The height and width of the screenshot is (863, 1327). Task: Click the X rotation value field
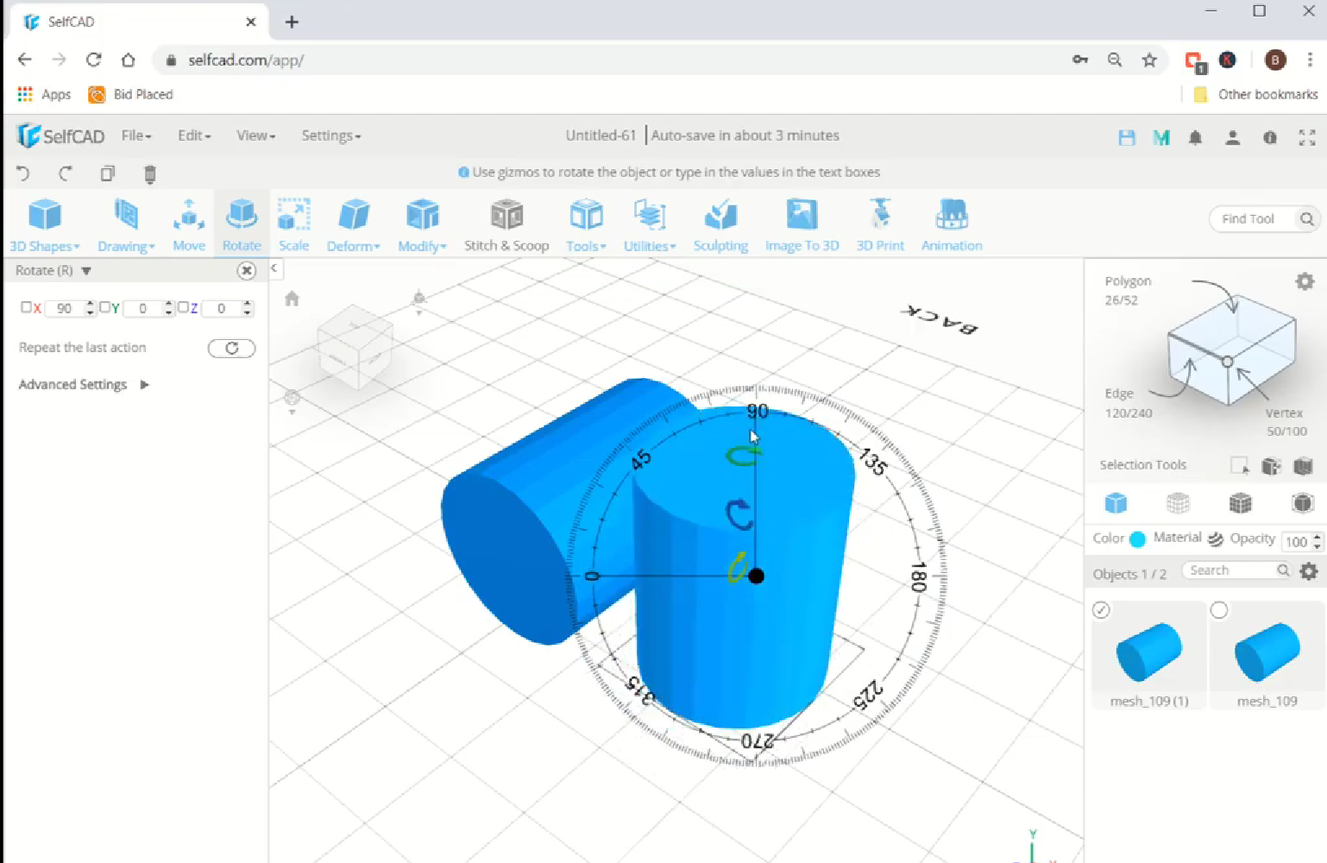point(65,308)
